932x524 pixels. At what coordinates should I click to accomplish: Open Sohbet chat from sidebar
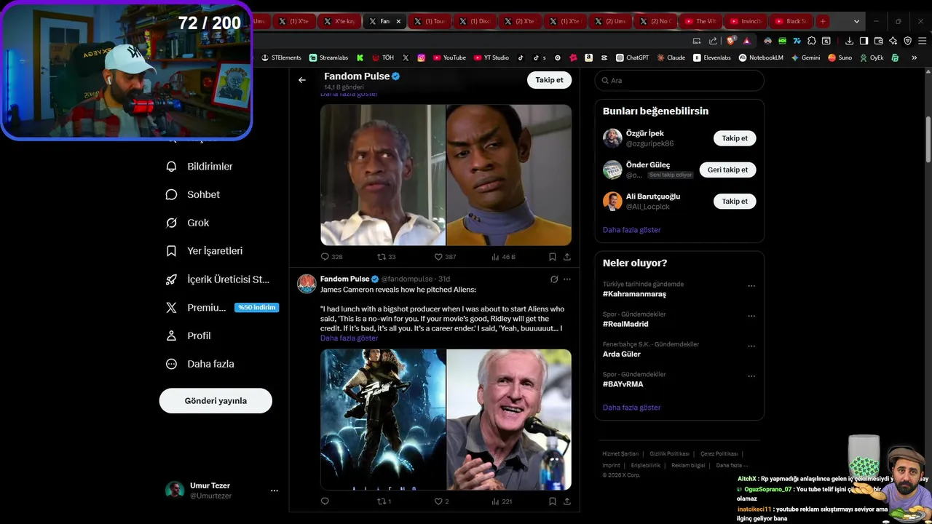[x=193, y=194]
